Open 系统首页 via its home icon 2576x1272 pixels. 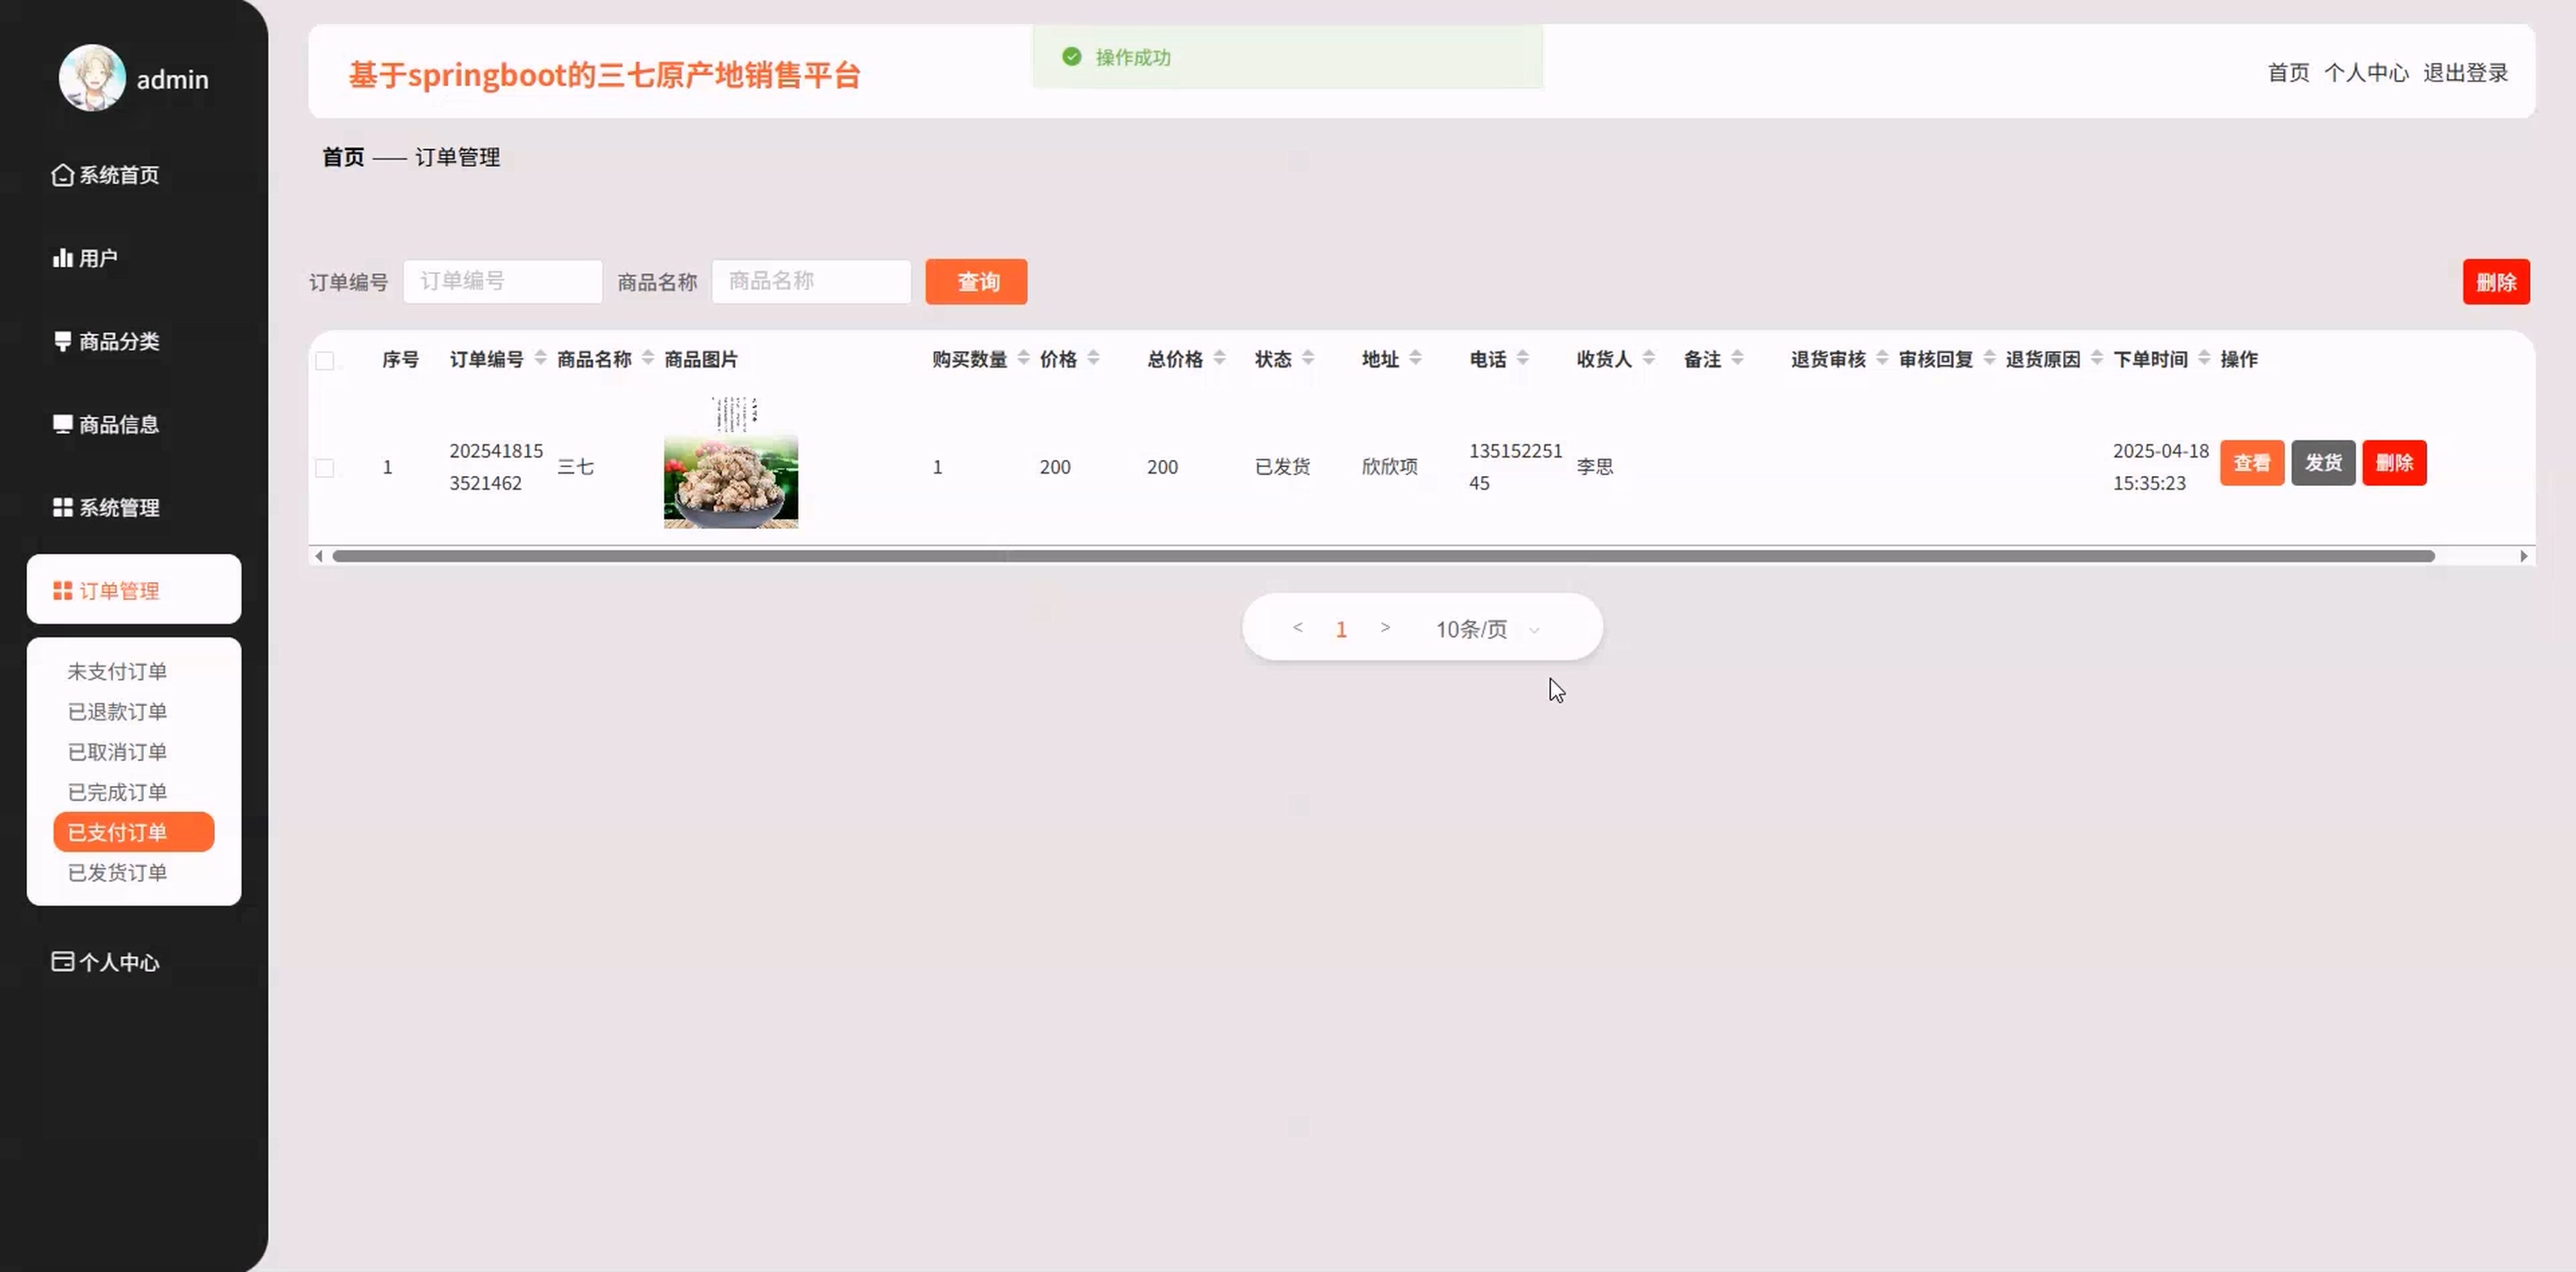click(x=62, y=175)
